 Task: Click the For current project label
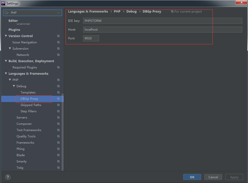188,12
